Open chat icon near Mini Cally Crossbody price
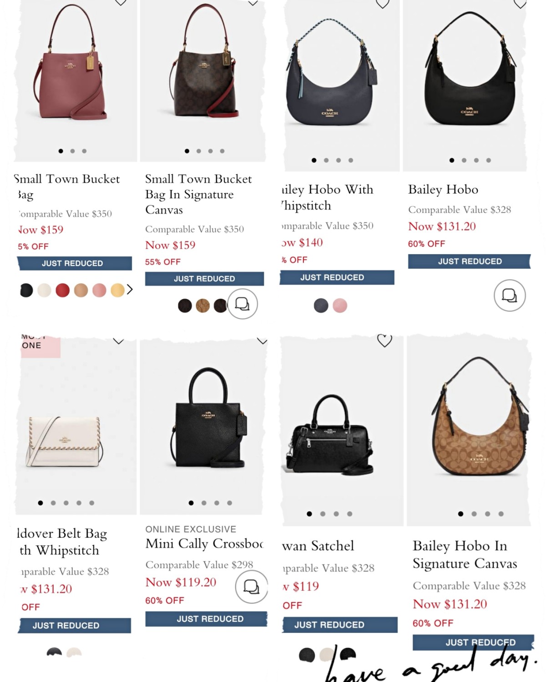The height and width of the screenshot is (682, 546). pyautogui.click(x=251, y=587)
